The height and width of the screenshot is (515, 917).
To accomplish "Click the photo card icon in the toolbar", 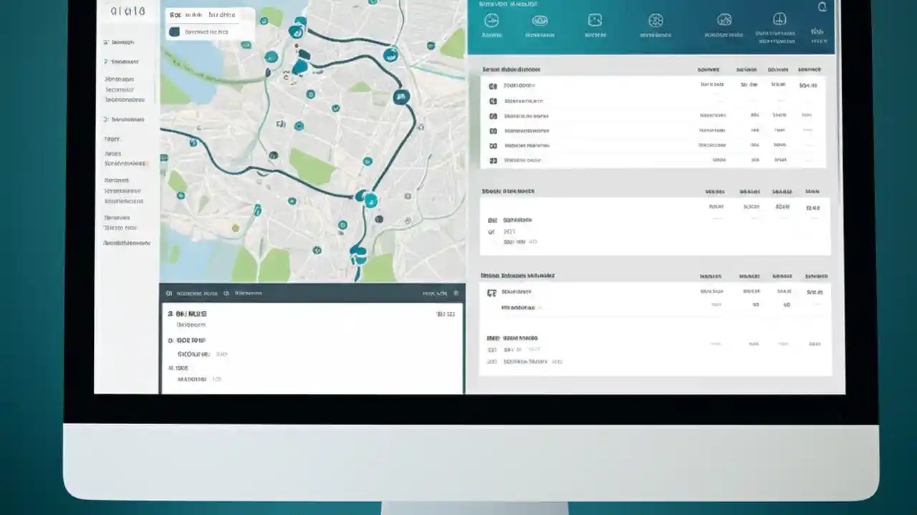I will coord(595,21).
